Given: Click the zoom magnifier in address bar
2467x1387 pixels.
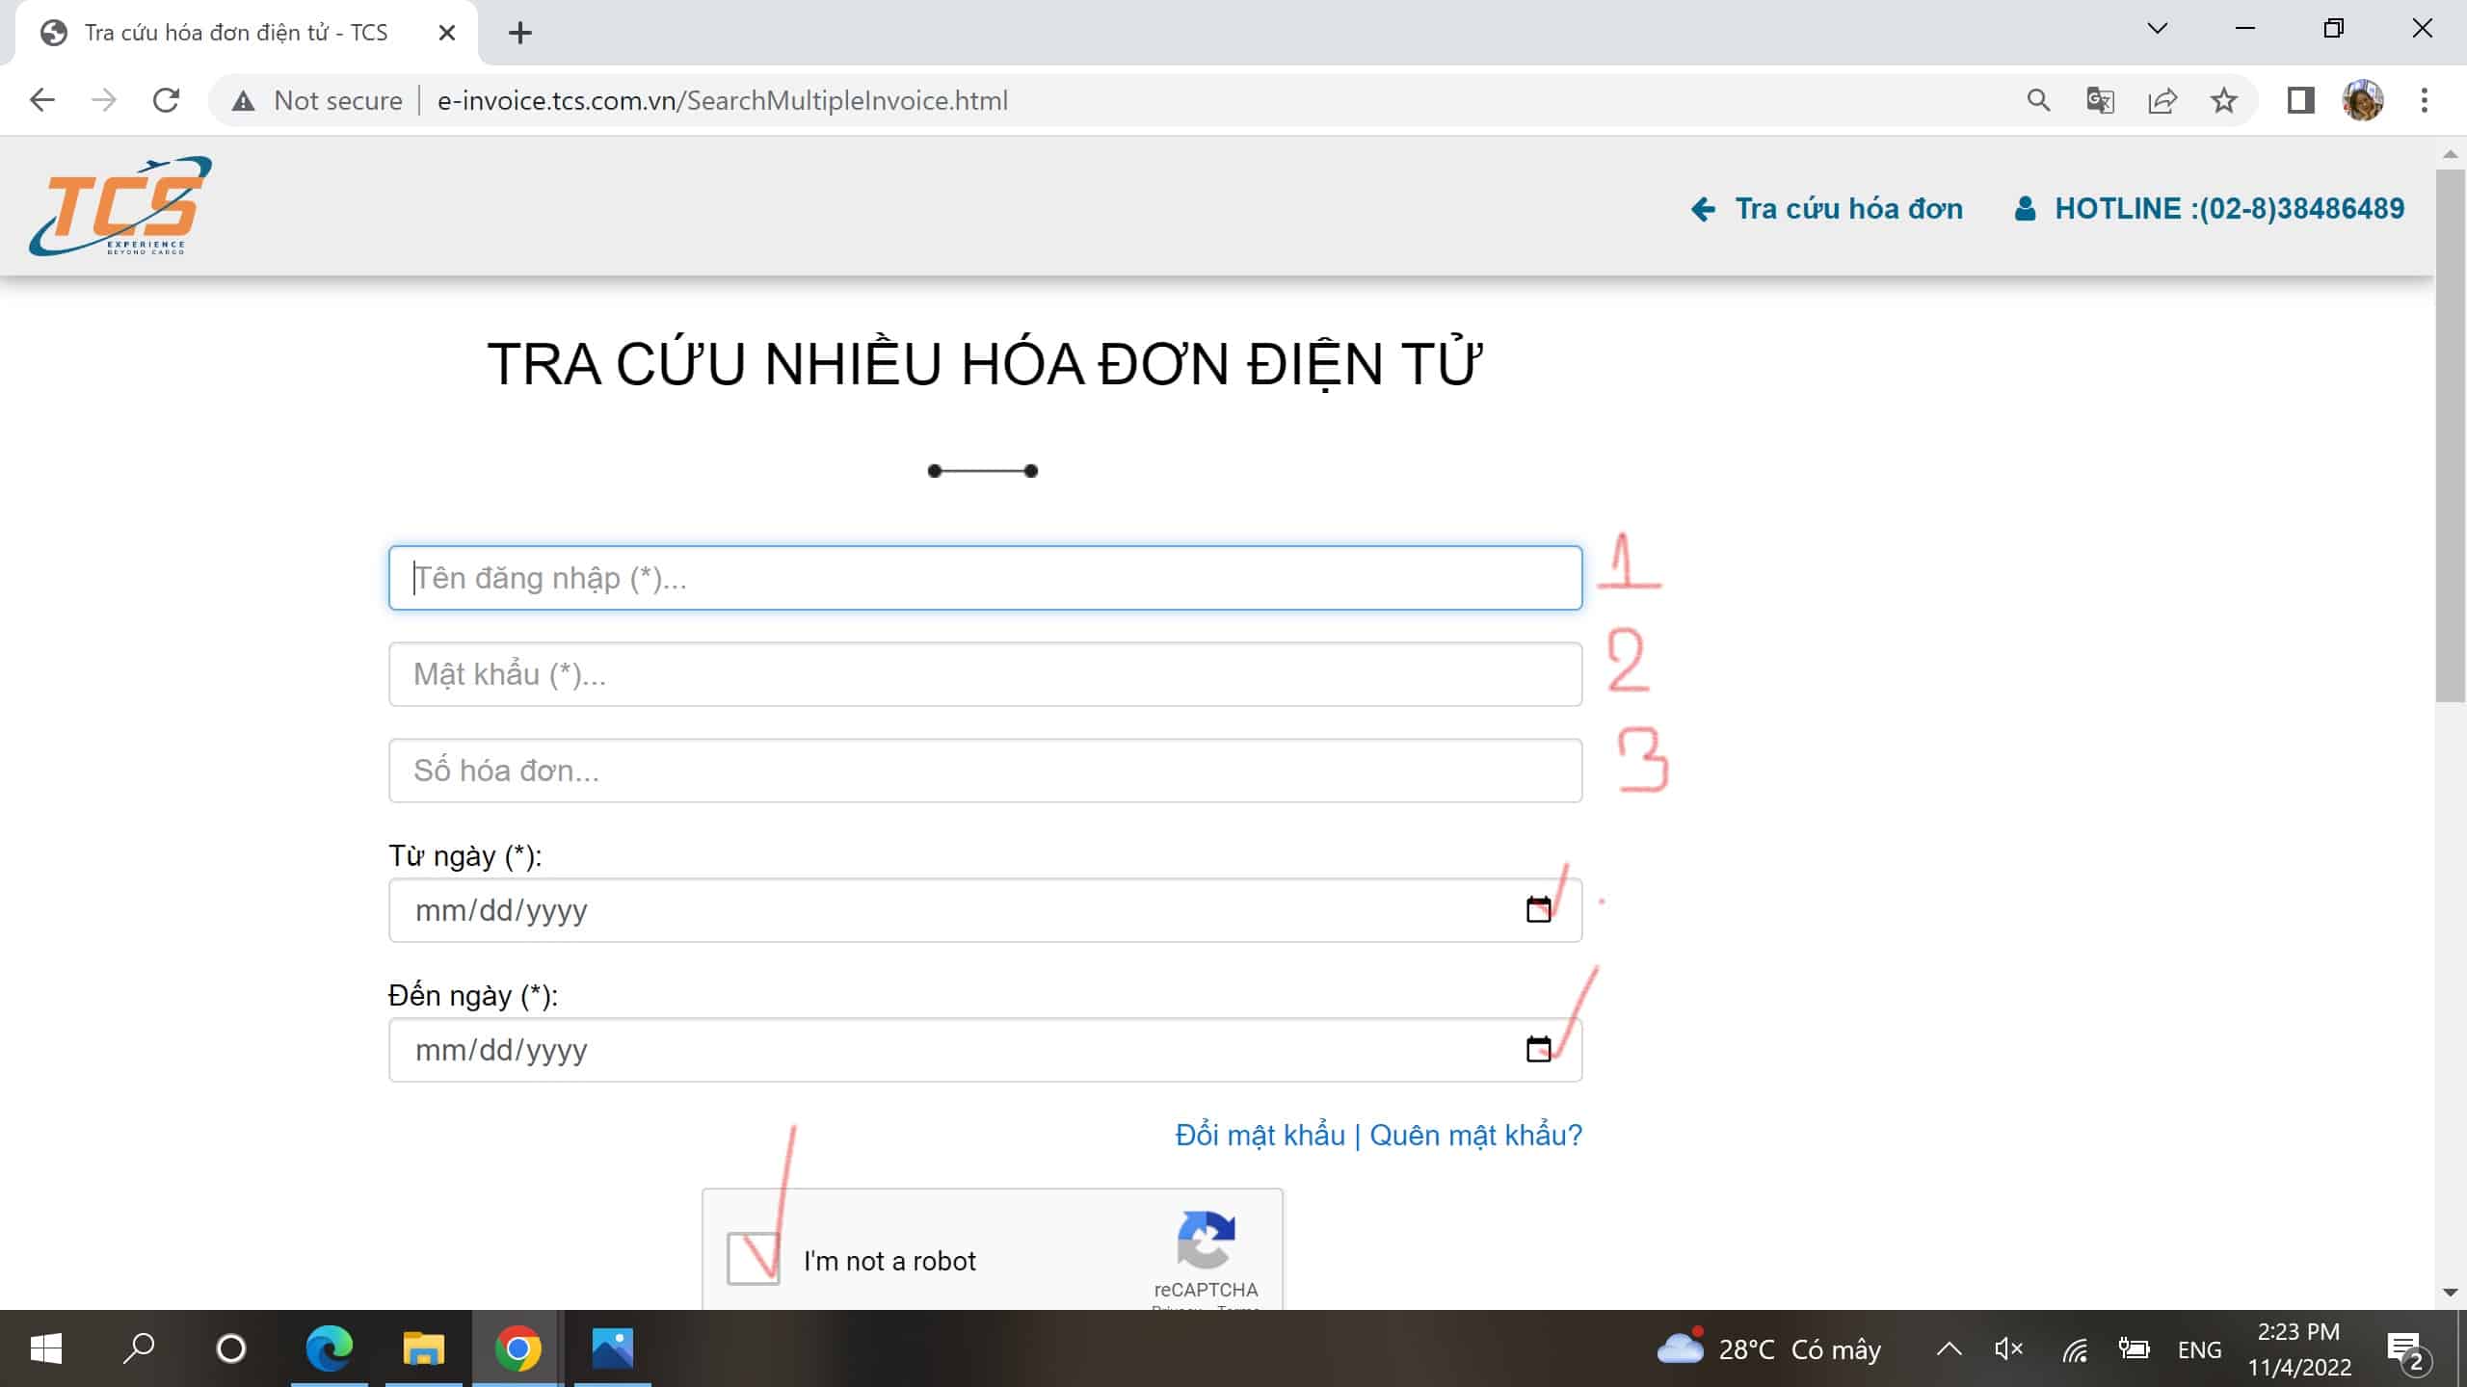Looking at the screenshot, I should [x=2038, y=100].
